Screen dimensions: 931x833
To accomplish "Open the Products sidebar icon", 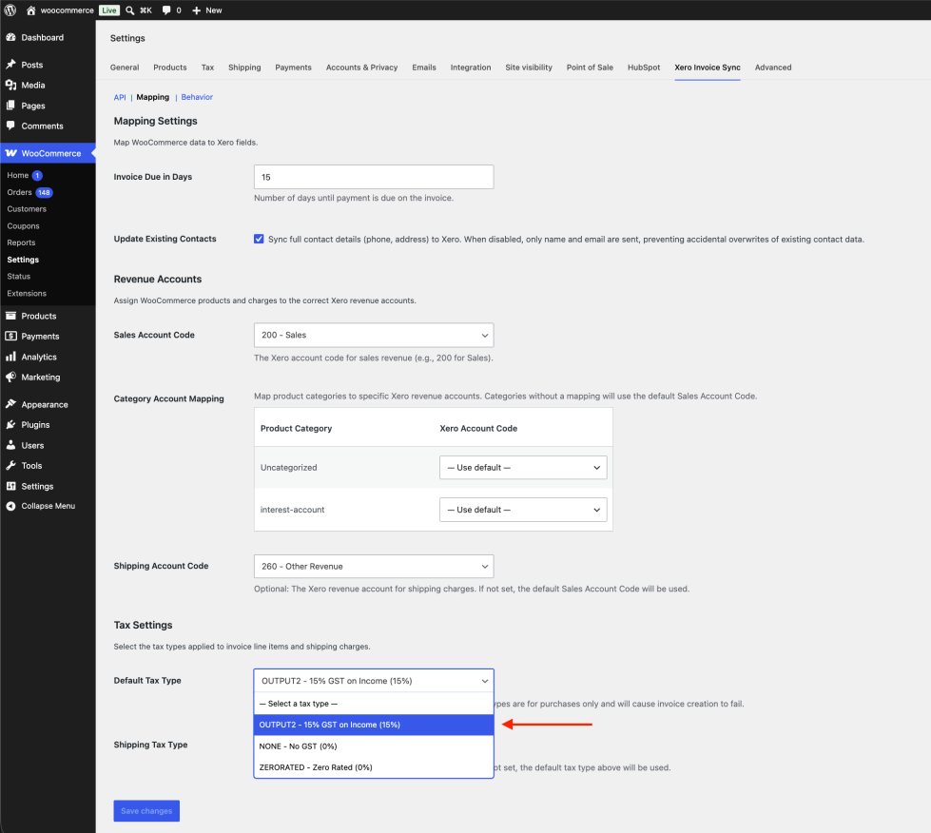I will (x=10, y=316).
